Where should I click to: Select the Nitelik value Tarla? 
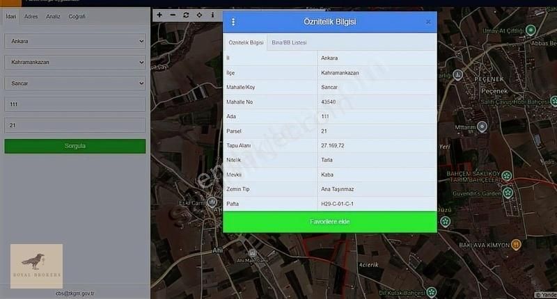(327, 160)
